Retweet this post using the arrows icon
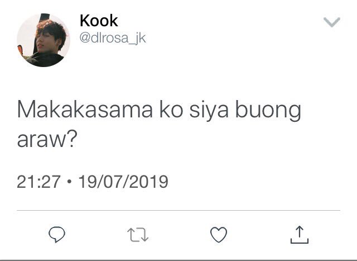Screen dimensions: 357x261 pyautogui.click(x=138, y=235)
